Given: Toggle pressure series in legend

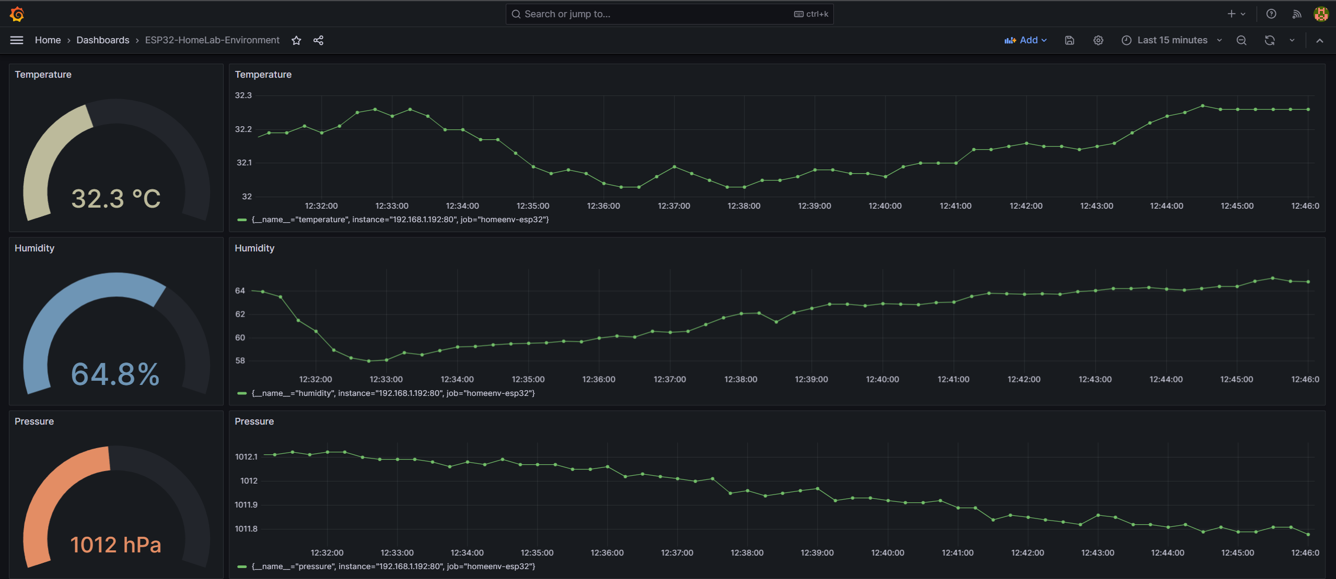Looking at the screenshot, I should click(x=393, y=566).
